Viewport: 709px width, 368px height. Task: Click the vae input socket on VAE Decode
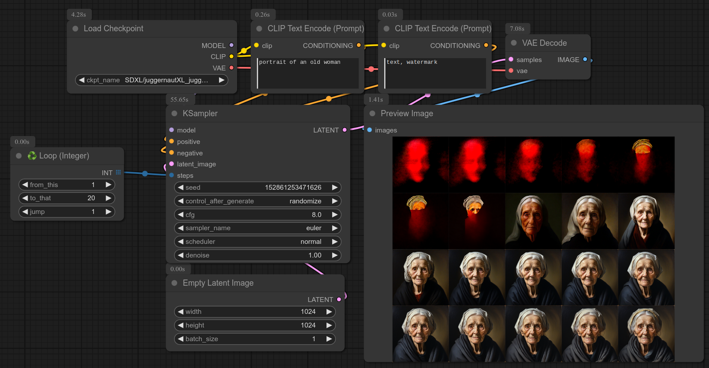511,70
